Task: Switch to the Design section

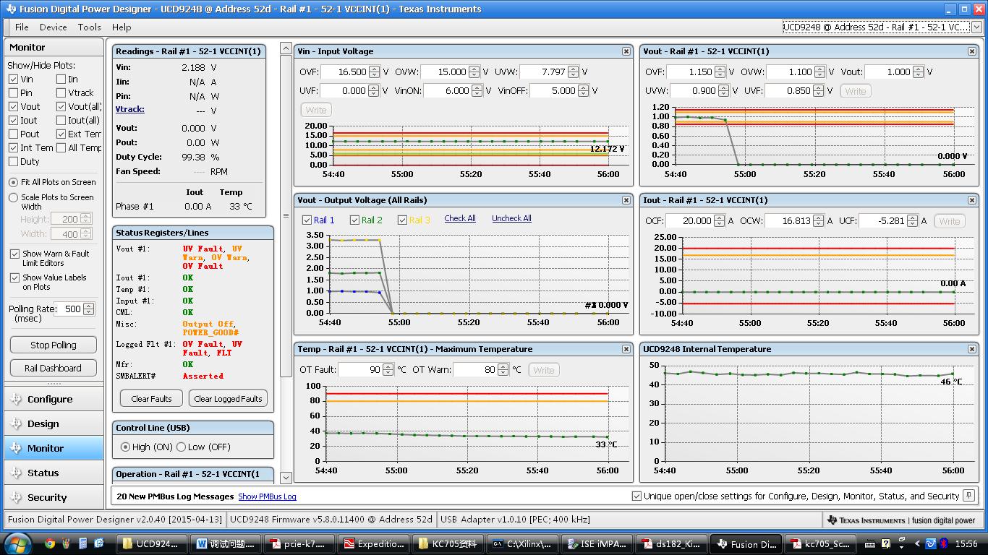Action: pyautogui.click(x=54, y=423)
